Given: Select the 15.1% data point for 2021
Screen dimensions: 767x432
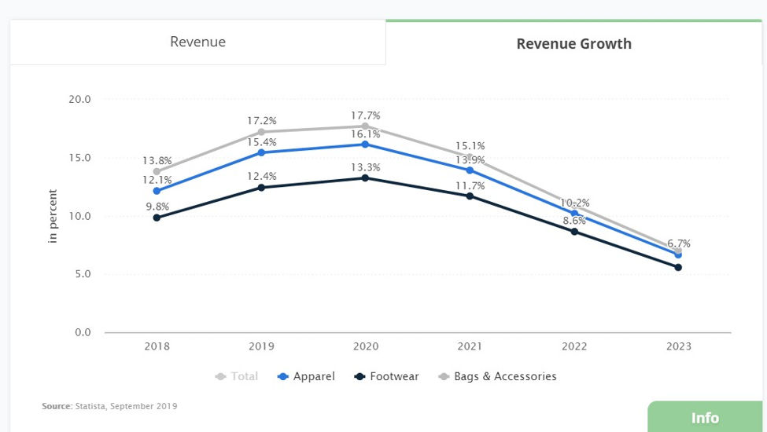Looking at the screenshot, I should coord(470,156).
